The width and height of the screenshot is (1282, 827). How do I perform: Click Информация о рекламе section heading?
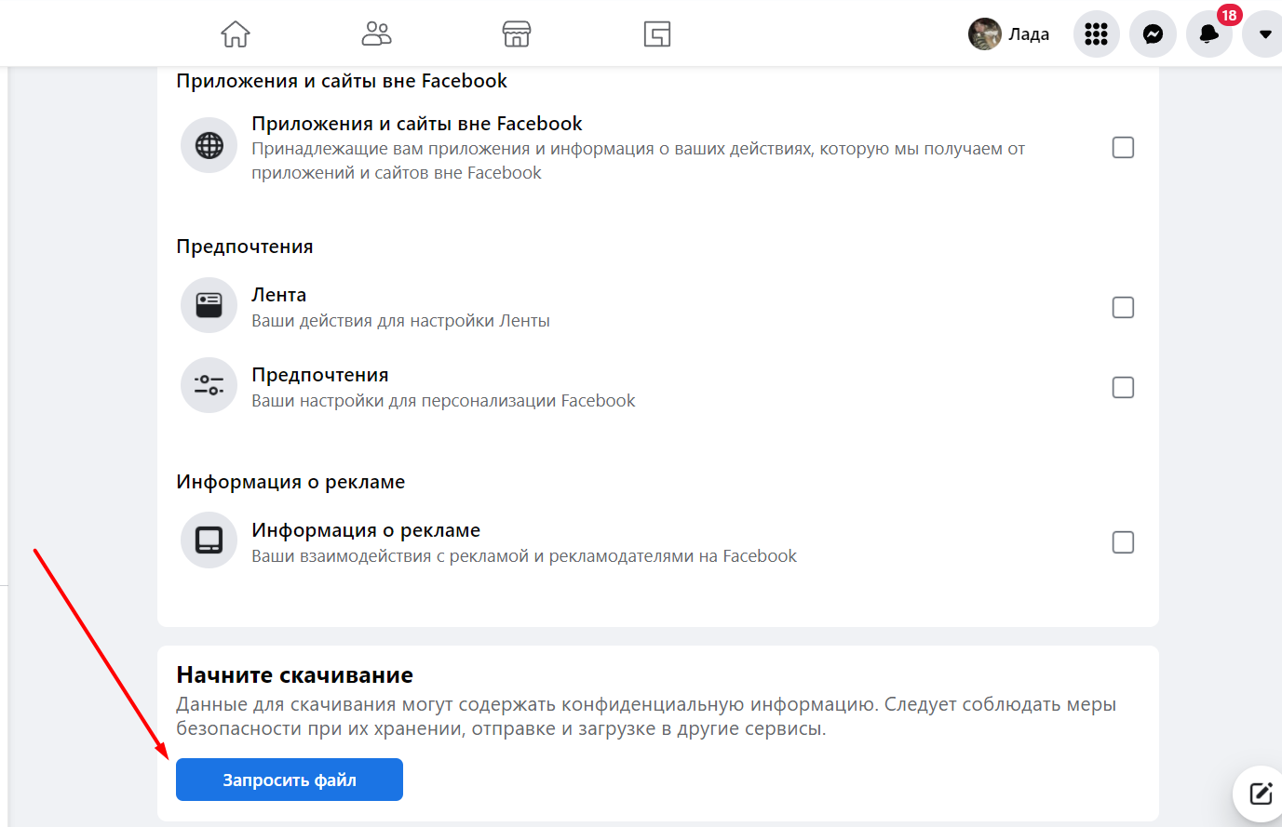tap(290, 482)
